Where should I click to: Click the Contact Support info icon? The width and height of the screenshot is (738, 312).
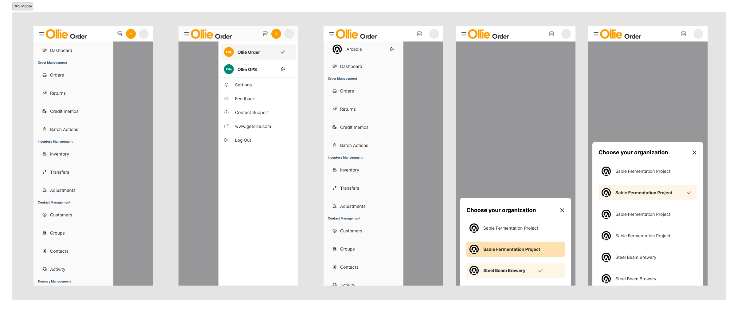click(x=226, y=112)
